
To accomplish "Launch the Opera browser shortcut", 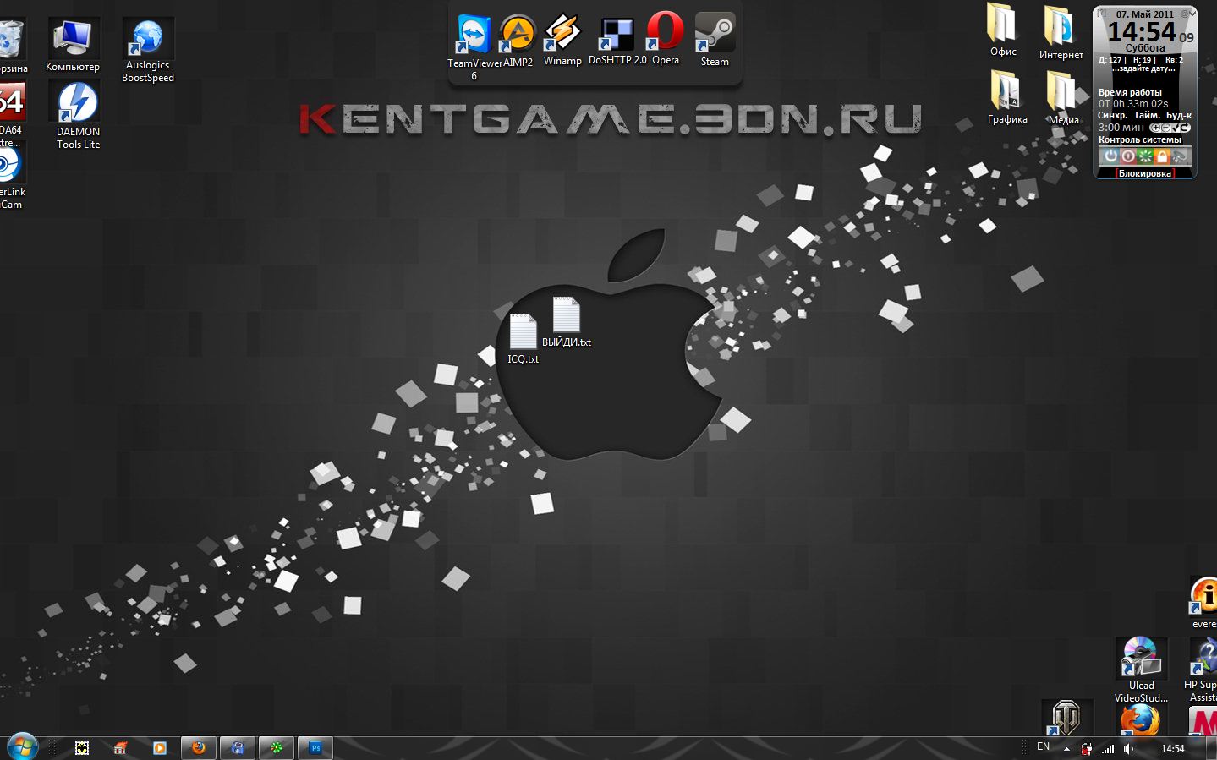I will click(x=666, y=39).
